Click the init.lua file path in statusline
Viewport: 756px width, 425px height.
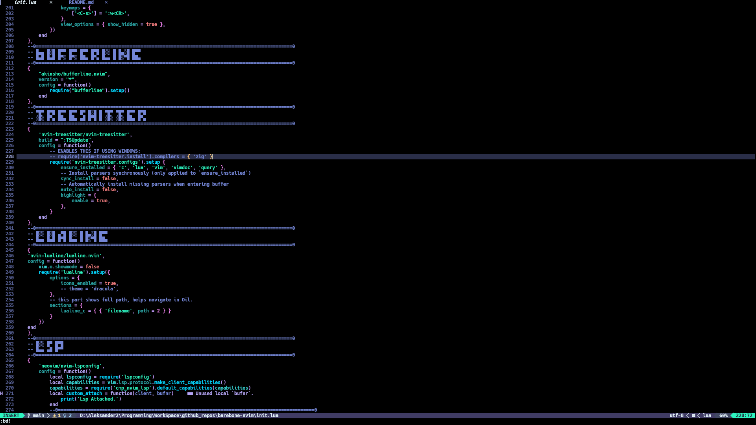click(x=179, y=416)
